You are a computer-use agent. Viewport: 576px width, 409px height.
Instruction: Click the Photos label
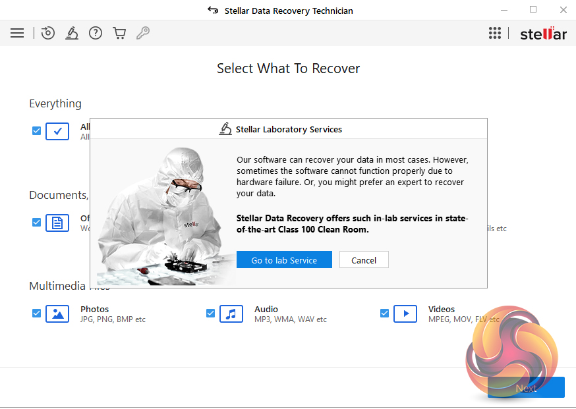[x=94, y=309]
